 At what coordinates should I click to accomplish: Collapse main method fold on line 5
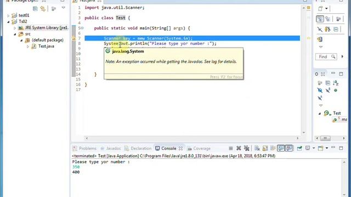coord(82,28)
